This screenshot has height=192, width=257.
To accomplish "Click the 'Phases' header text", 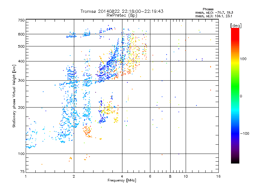I will point(208,9).
